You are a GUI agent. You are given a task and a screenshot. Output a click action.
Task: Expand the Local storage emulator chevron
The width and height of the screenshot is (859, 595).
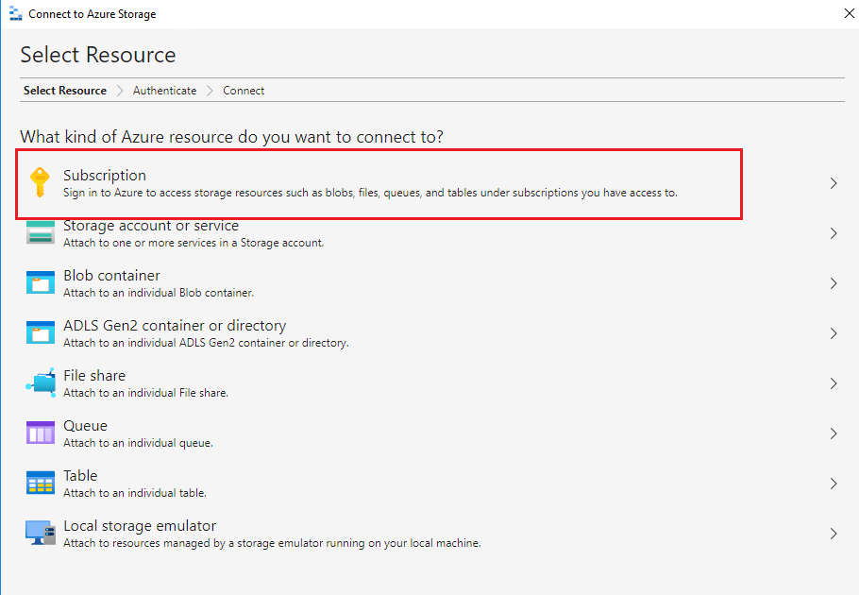coord(834,534)
